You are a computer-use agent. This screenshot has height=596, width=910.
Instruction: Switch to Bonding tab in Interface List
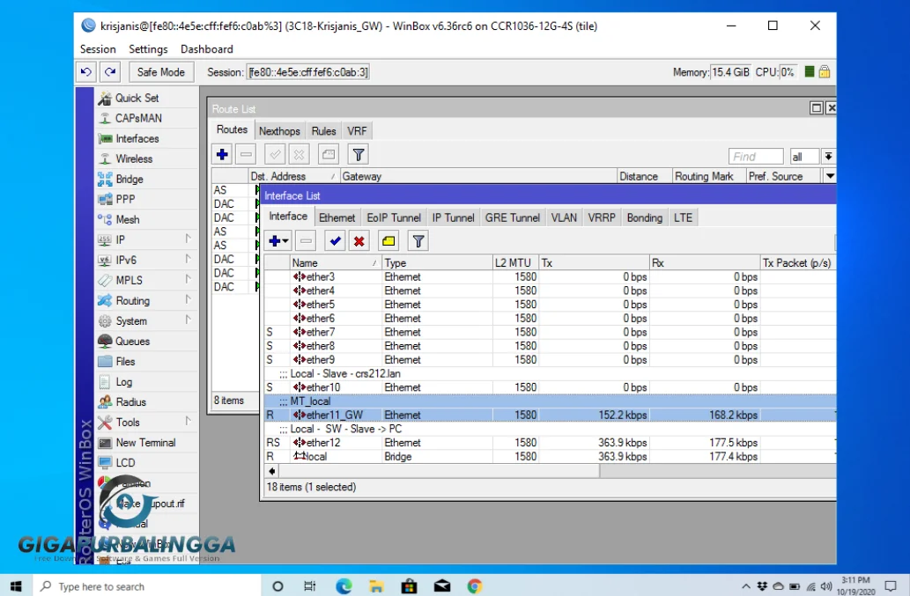[644, 218]
